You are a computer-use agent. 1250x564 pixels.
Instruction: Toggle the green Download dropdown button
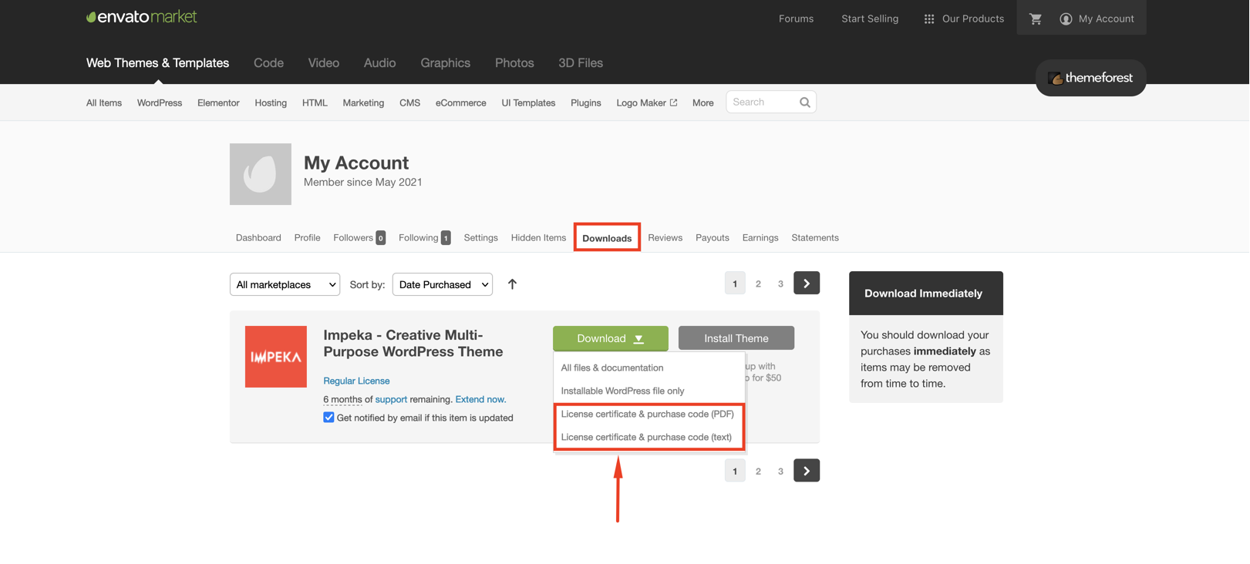(x=610, y=338)
